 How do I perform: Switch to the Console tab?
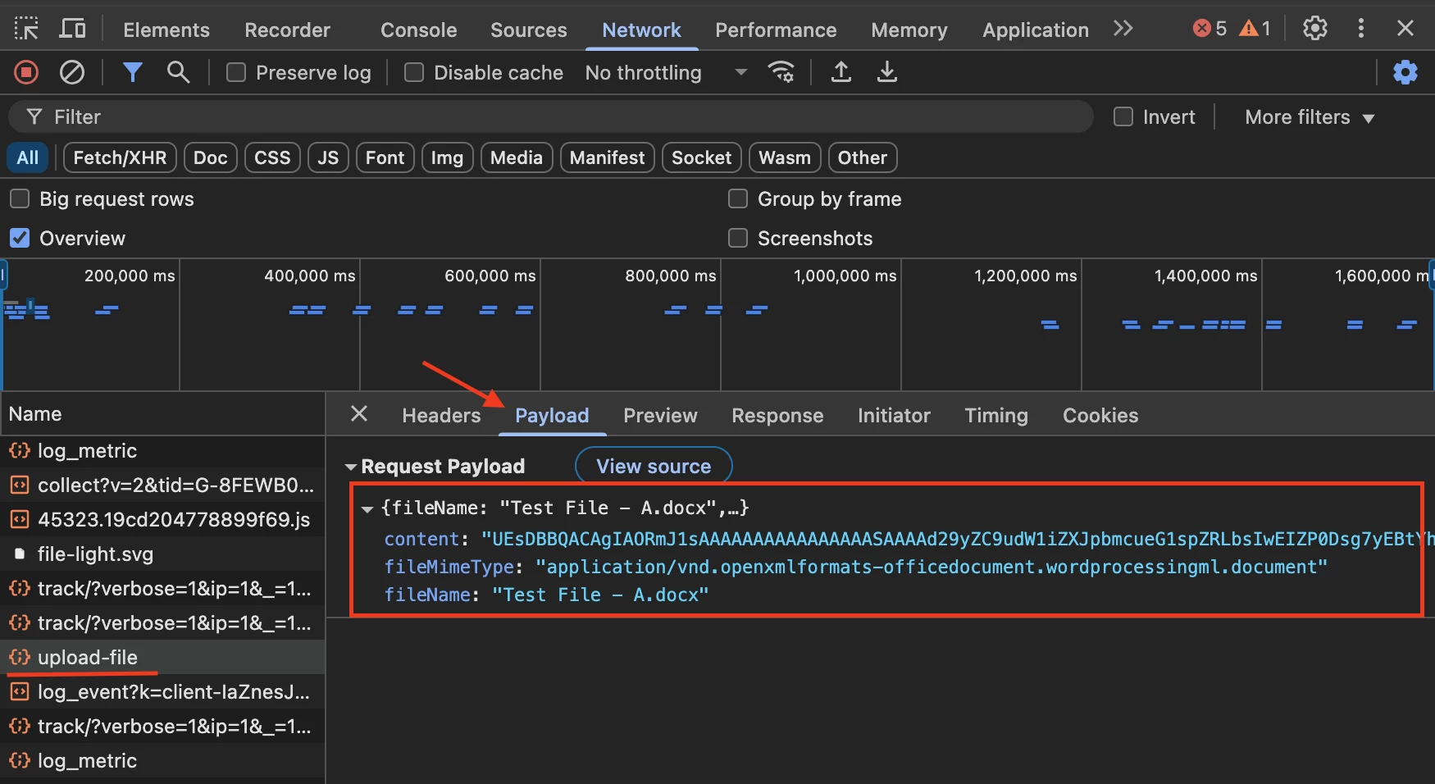(x=418, y=30)
